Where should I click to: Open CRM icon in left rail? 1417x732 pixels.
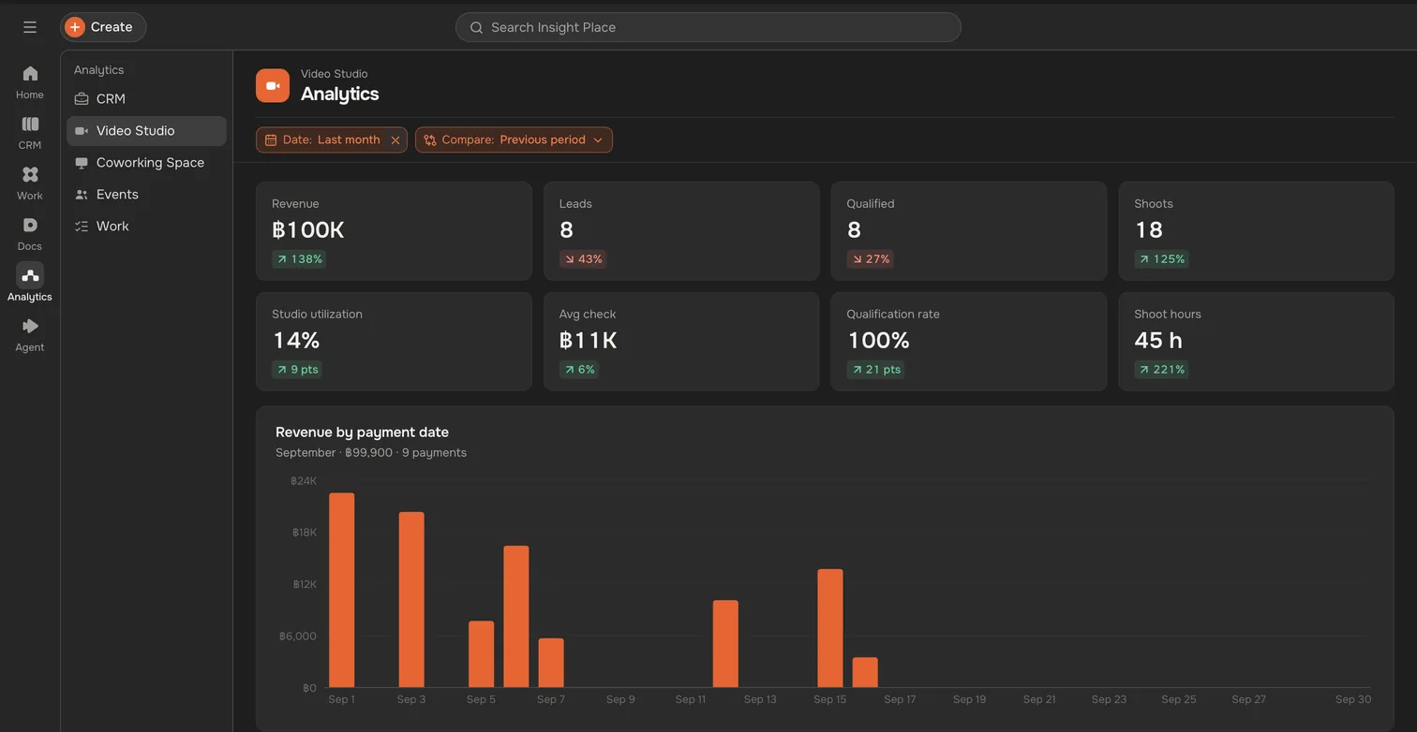click(30, 132)
